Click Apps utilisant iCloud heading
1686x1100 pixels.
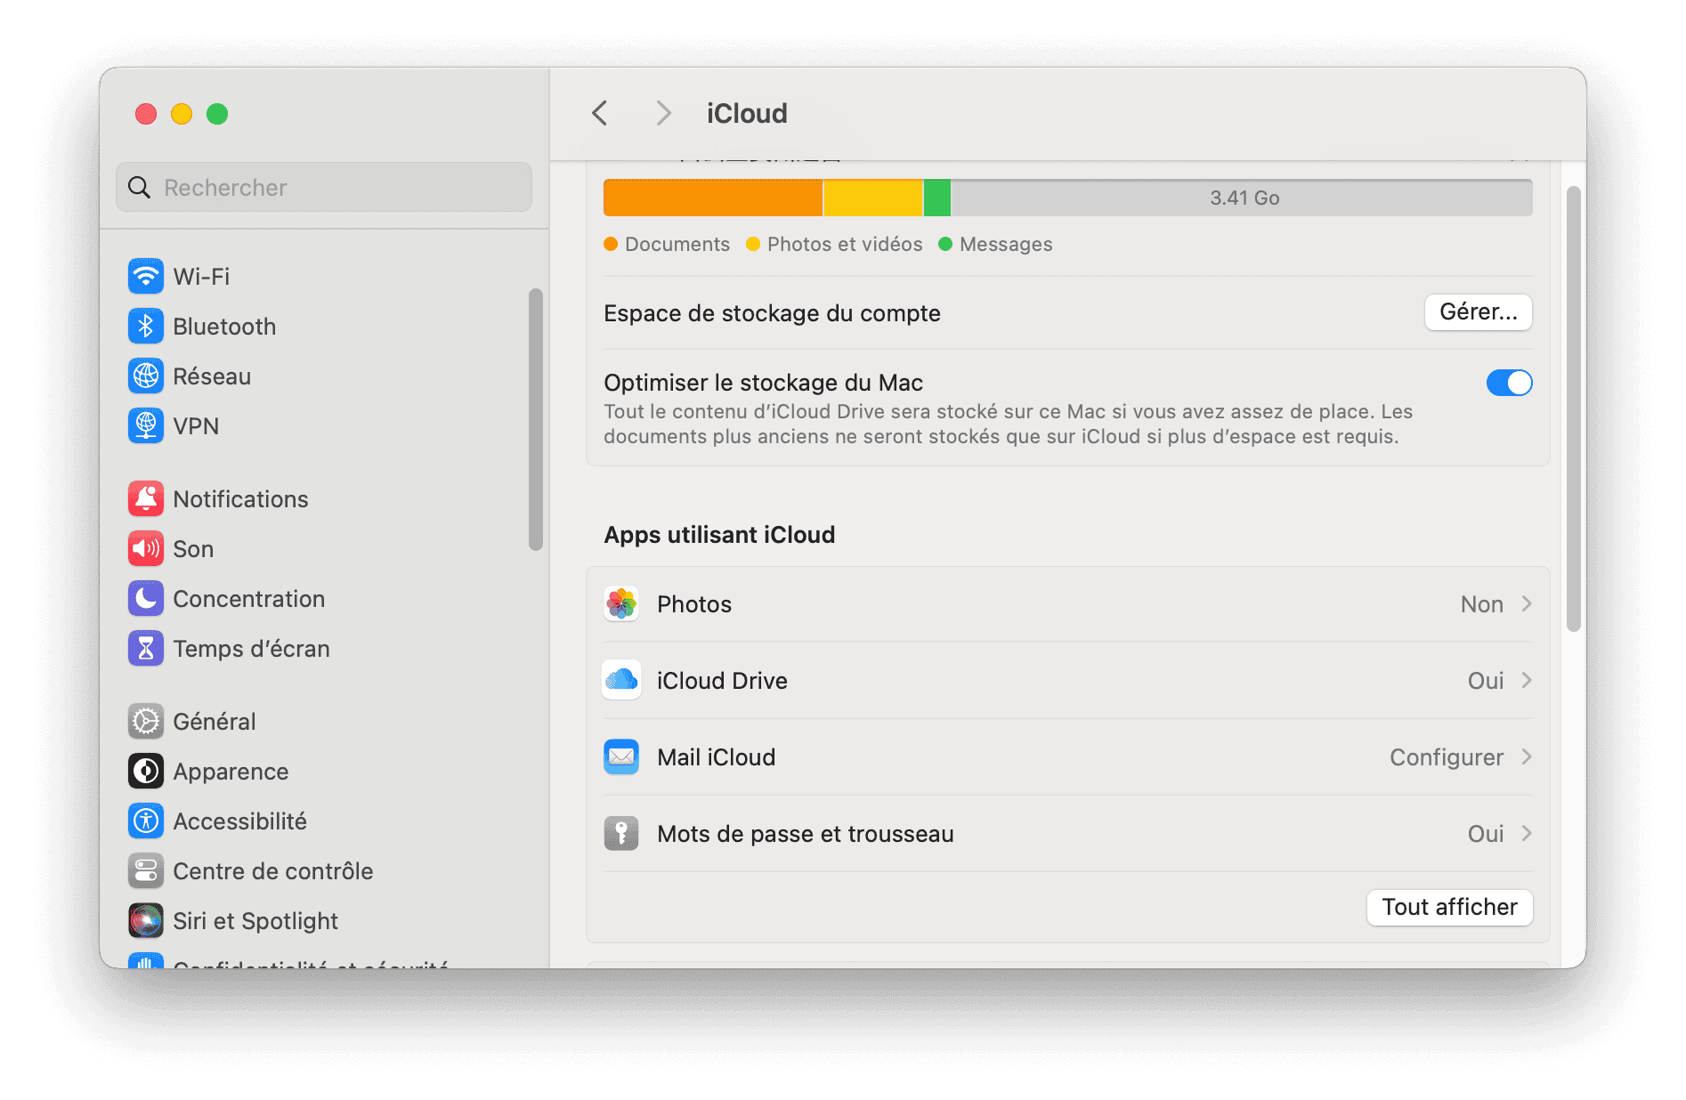coord(719,535)
